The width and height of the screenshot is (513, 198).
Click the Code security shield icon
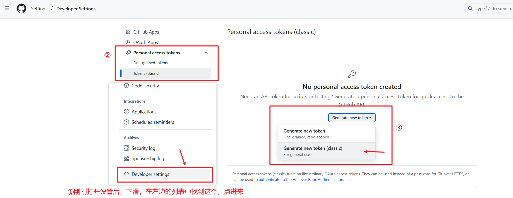[126, 86]
